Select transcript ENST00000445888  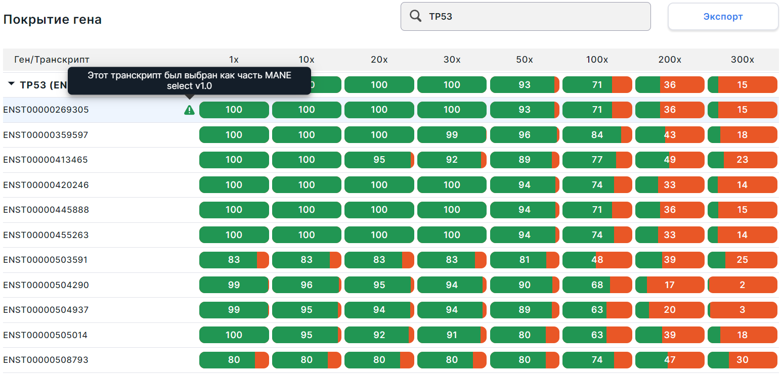(x=46, y=210)
